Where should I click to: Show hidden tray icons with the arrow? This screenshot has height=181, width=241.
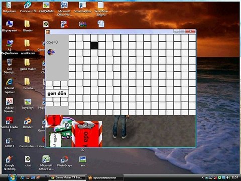point(203,177)
